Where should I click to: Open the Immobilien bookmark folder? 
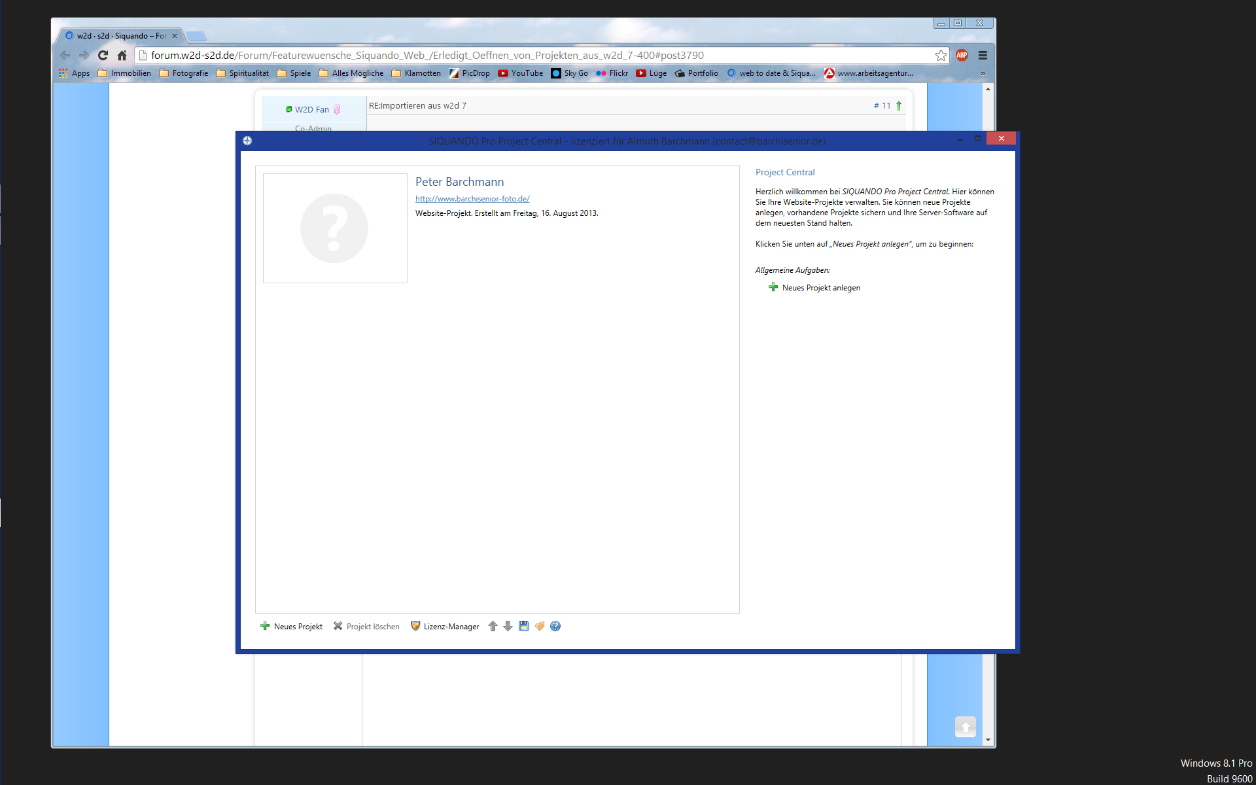(124, 73)
